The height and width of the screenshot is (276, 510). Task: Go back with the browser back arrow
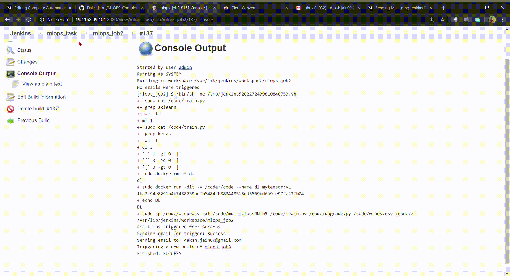[x=7, y=20]
